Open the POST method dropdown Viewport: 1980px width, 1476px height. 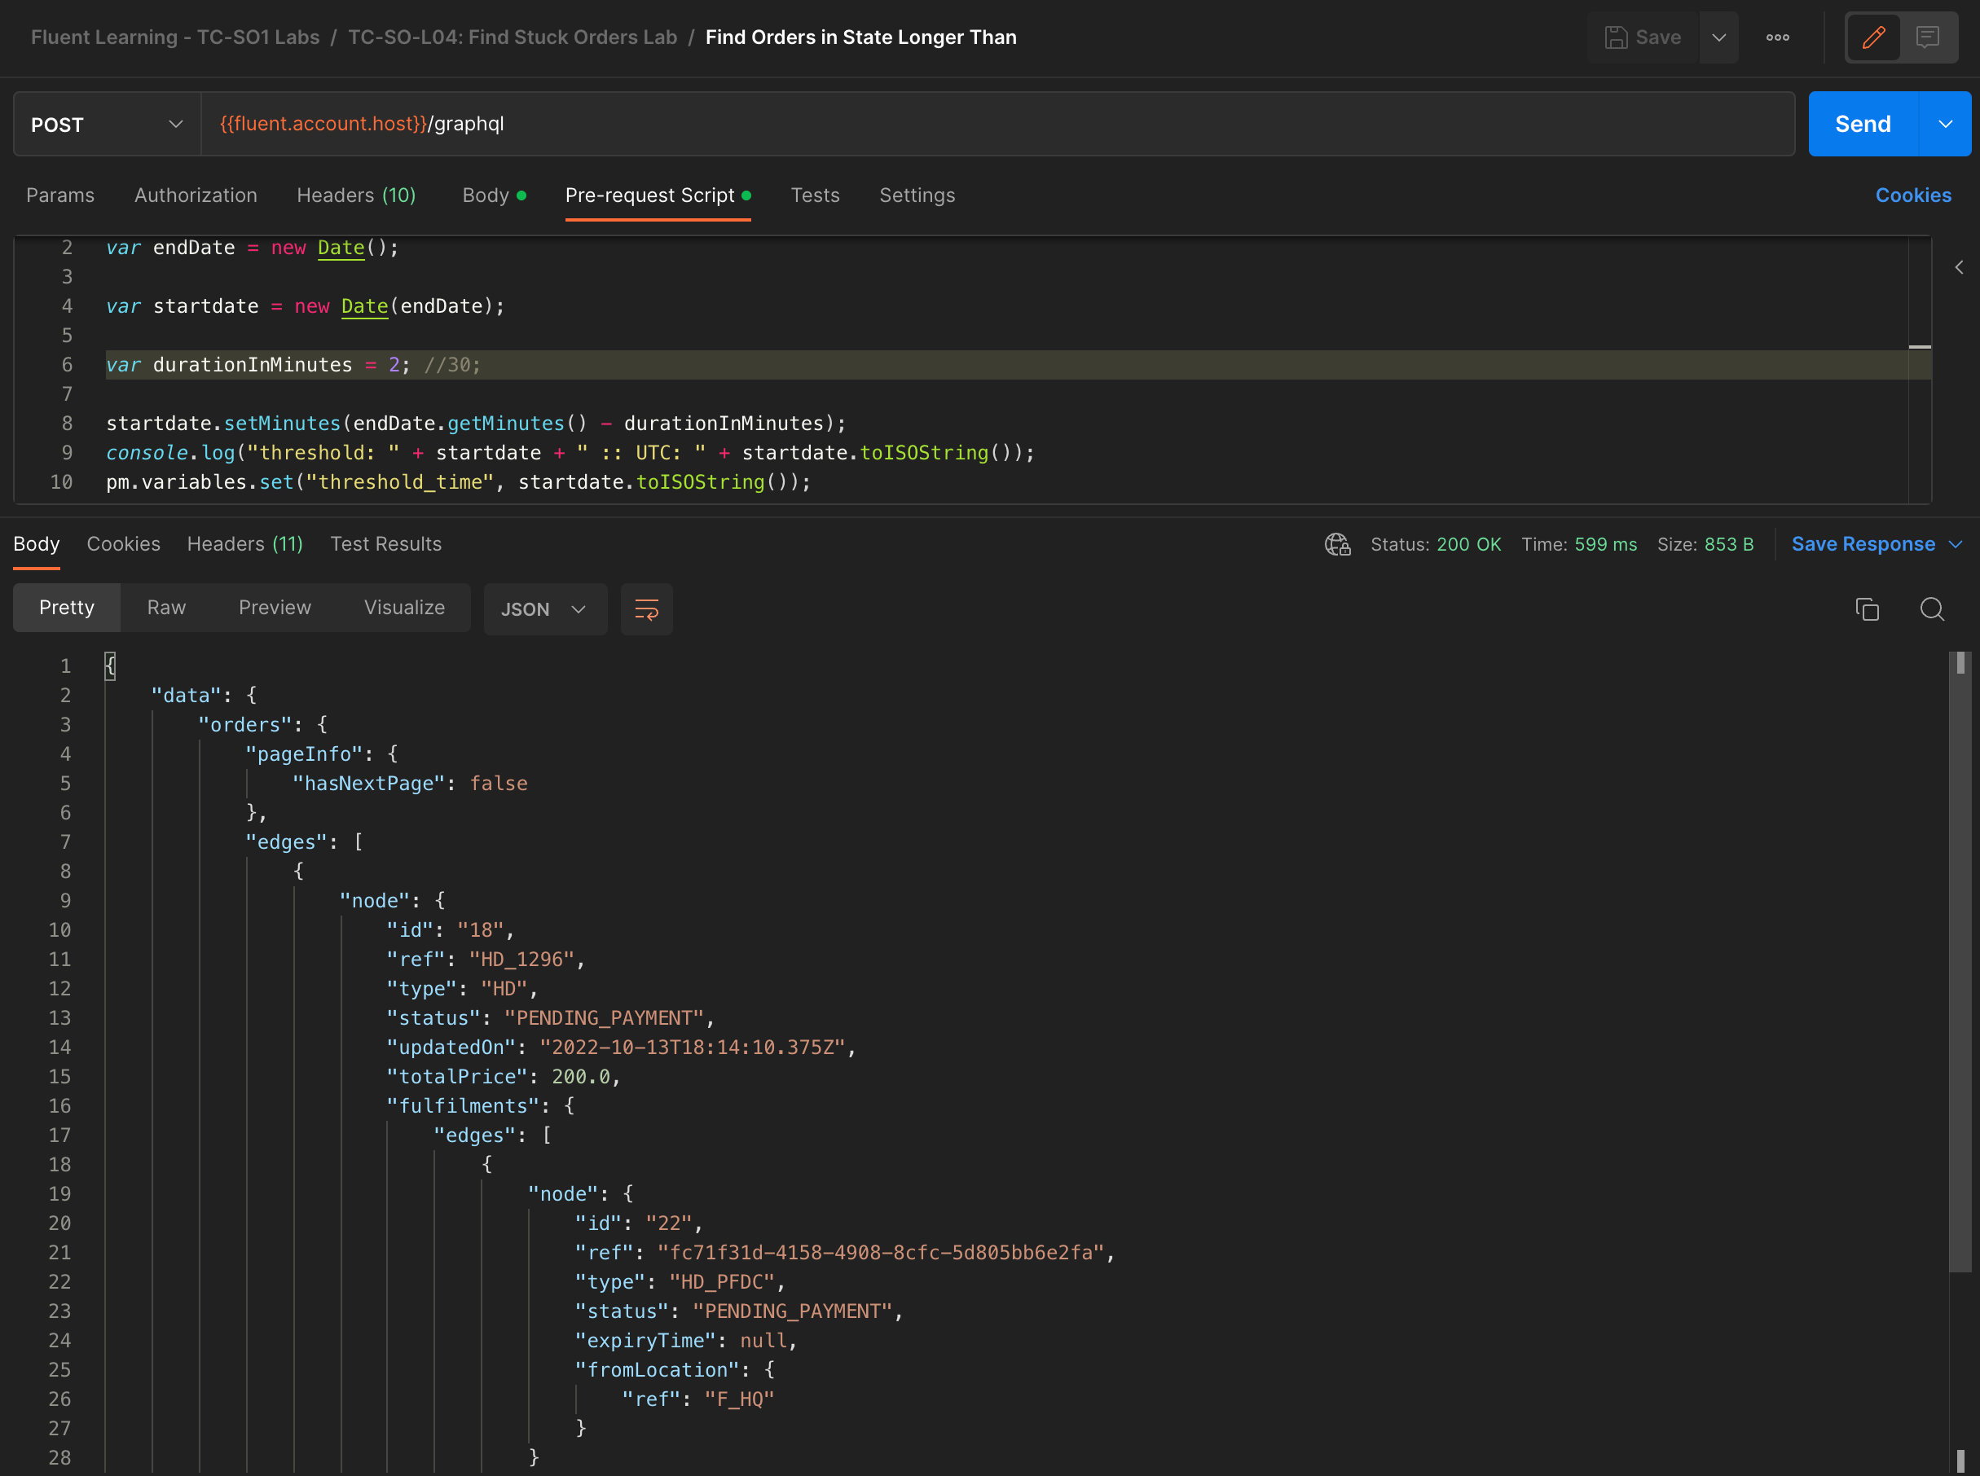[106, 124]
